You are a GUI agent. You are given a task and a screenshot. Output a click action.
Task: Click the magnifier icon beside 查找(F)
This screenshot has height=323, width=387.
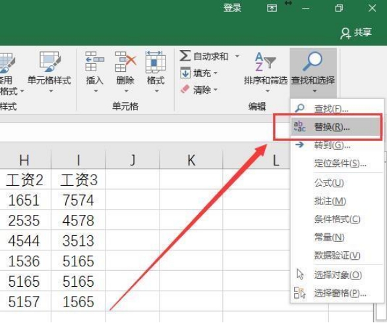(x=299, y=108)
